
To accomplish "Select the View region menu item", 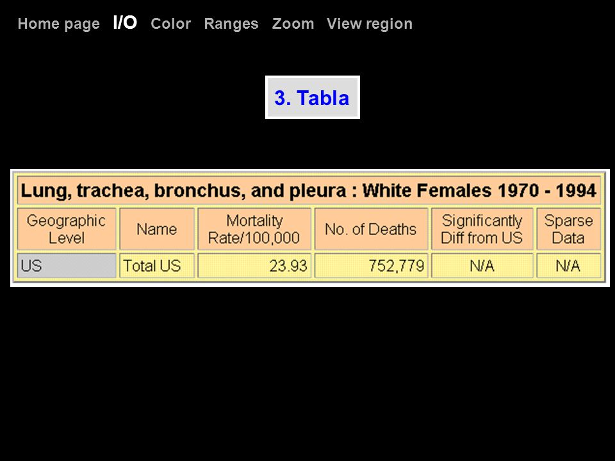I will click(x=370, y=24).
